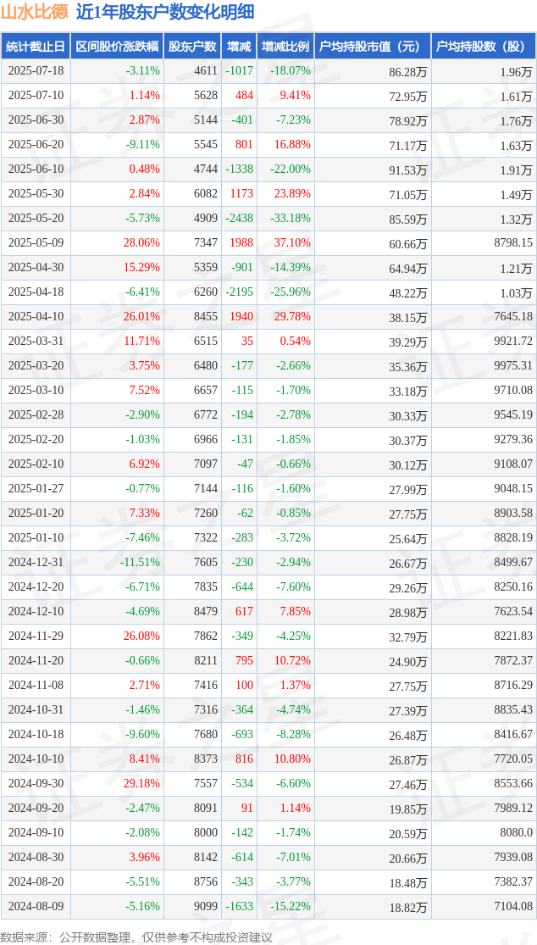Click the 股东户数 column header
Screen dimensions: 537x945
pos(192,46)
